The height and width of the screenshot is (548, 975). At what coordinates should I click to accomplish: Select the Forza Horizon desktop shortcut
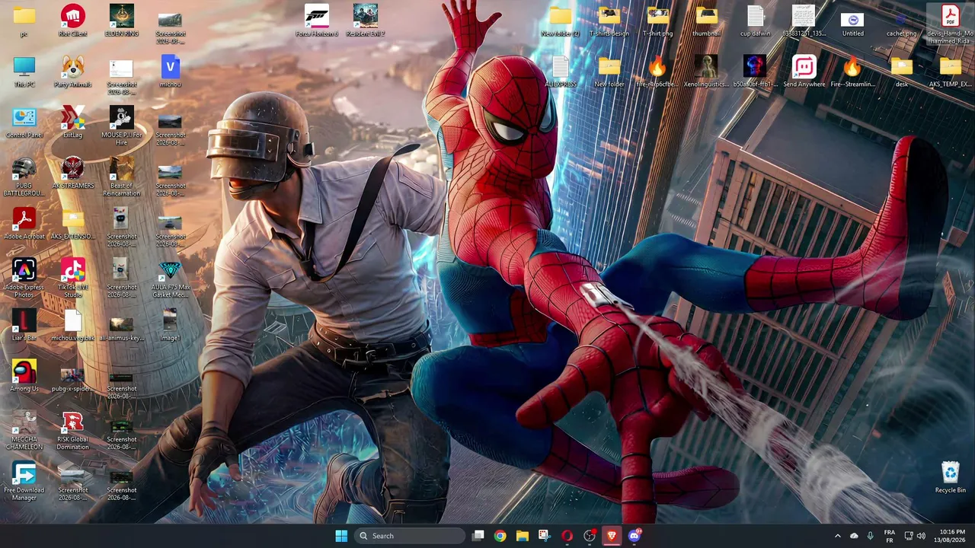coord(316,21)
